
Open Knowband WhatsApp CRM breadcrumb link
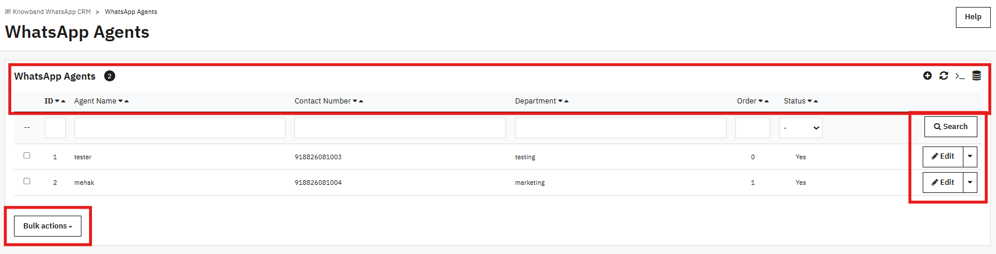48,12
